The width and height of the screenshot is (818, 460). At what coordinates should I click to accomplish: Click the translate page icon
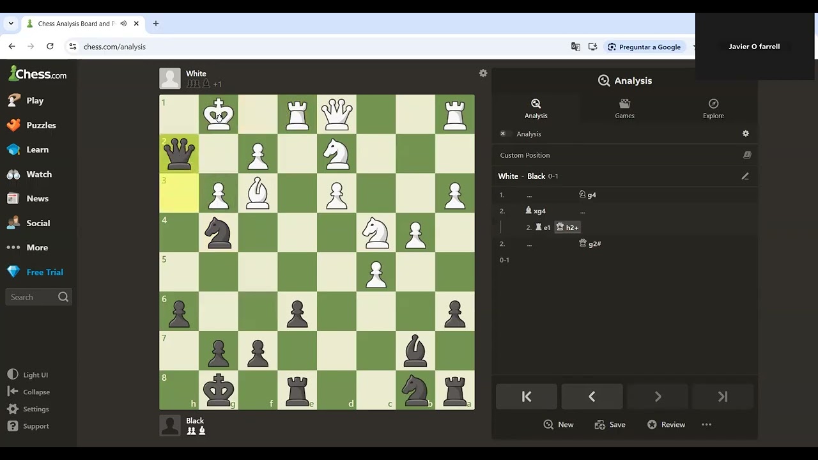576,47
